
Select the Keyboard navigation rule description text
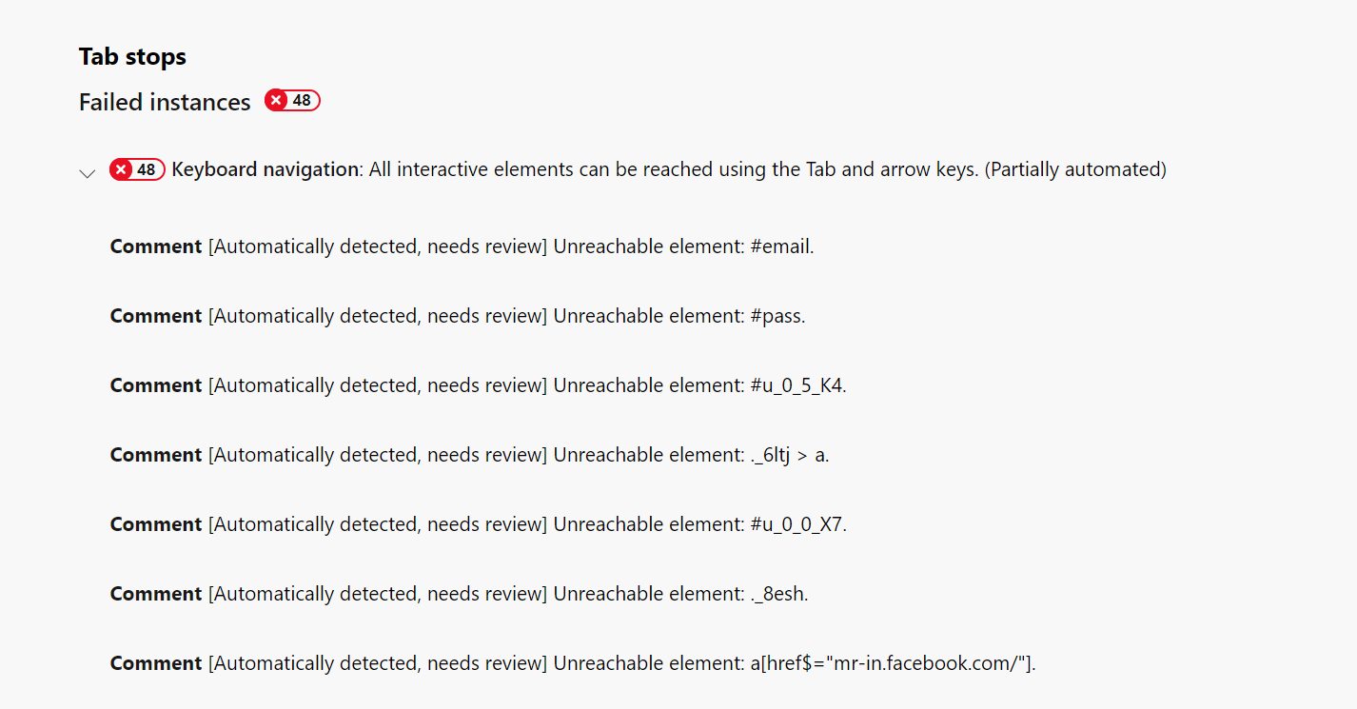tap(666, 168)
